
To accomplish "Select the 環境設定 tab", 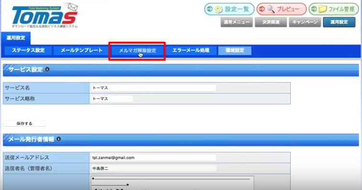I will pyautogui.click(x=235, y=50).
